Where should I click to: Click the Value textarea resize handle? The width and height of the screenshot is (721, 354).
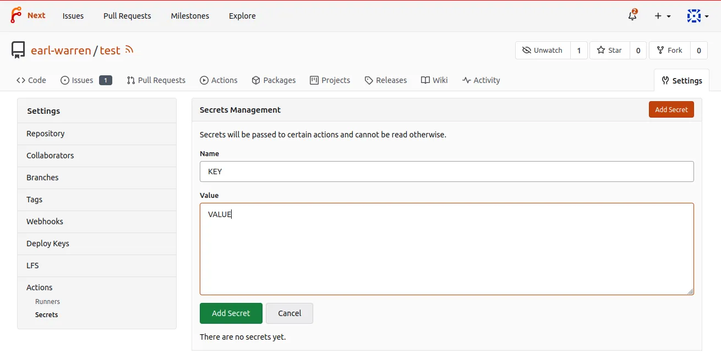point(690,291)
